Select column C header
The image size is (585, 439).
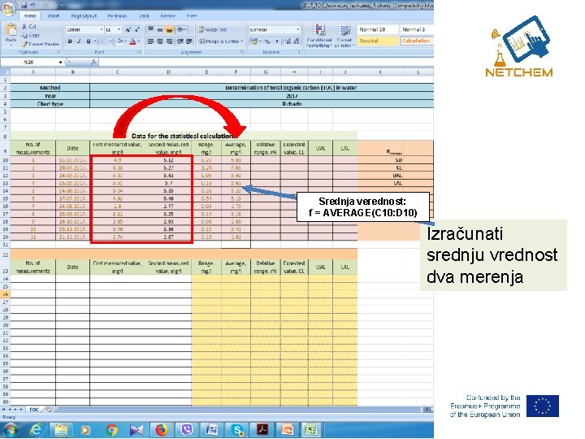tap(117, 72)
